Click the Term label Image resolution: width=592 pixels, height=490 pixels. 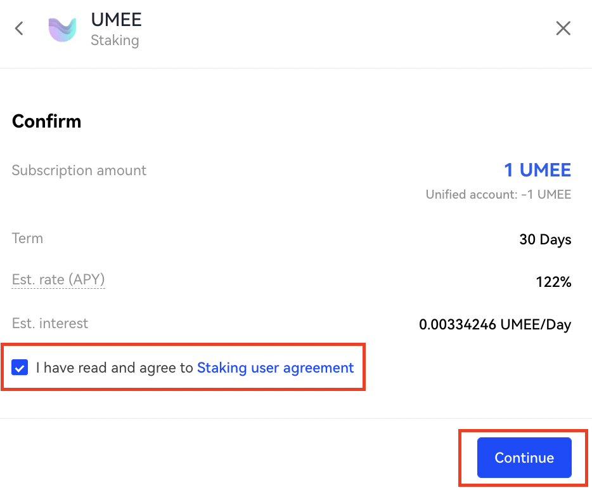tap(27, 239)
